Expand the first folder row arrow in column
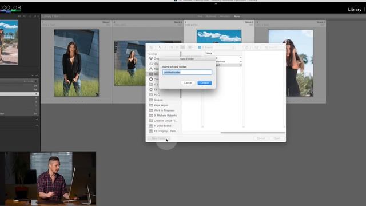 coord(241,58)
